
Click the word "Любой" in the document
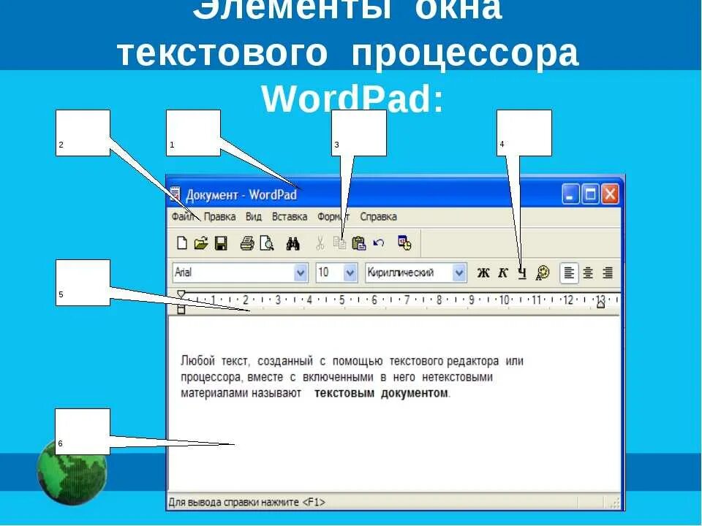197,360
